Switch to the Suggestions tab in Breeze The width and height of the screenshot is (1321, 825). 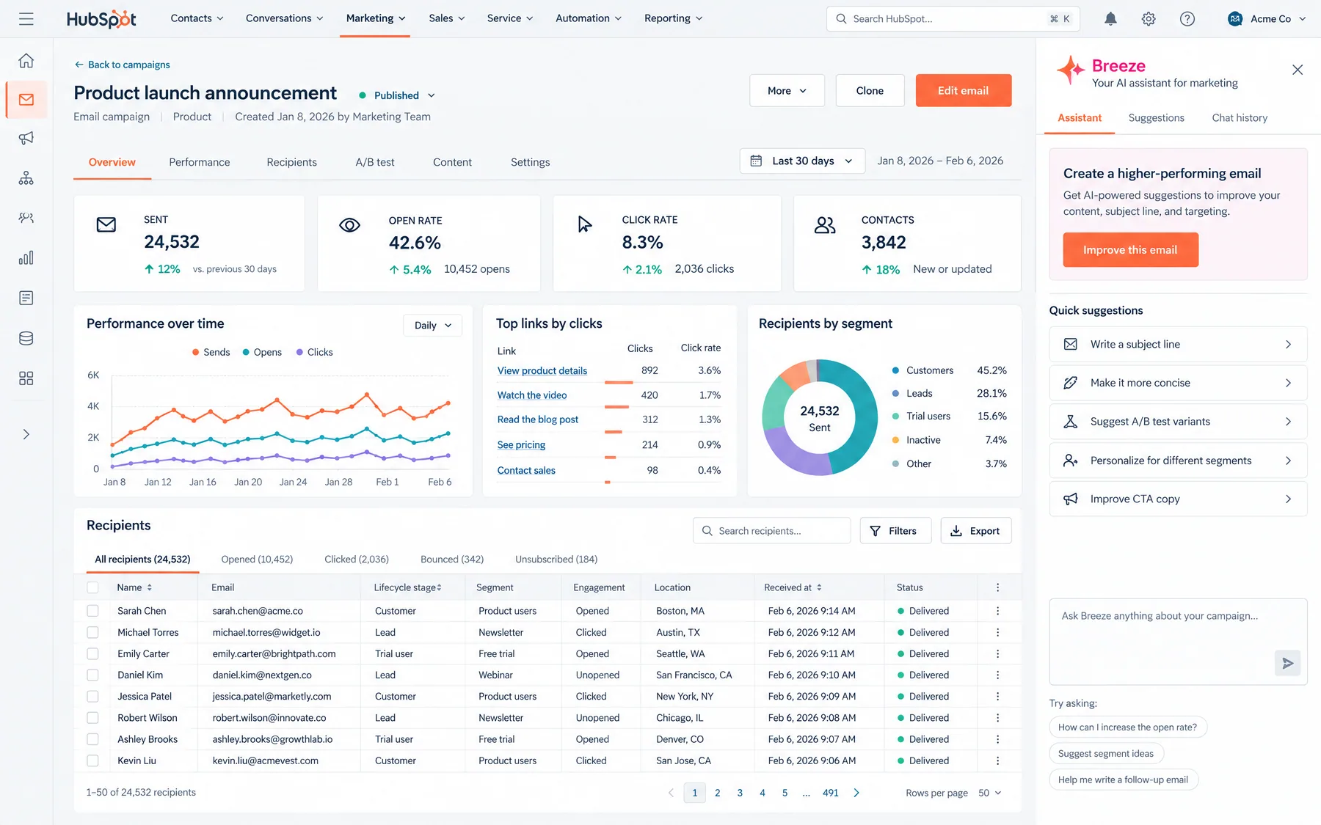(x=1156, y=118)
